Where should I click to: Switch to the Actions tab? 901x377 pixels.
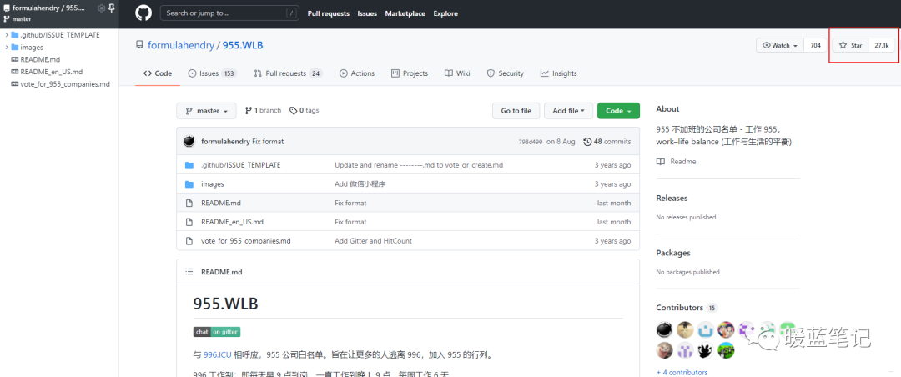click(x=357, y=73)
